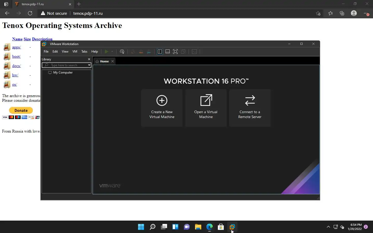Click the browser Back arrow

(7, 13)
